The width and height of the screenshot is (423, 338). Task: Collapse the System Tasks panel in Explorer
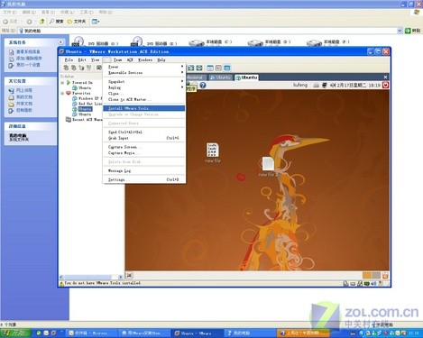[x=60, y=42]
